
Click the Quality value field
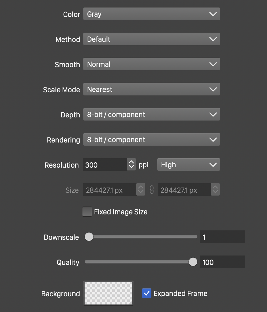[x=222, y=262]
